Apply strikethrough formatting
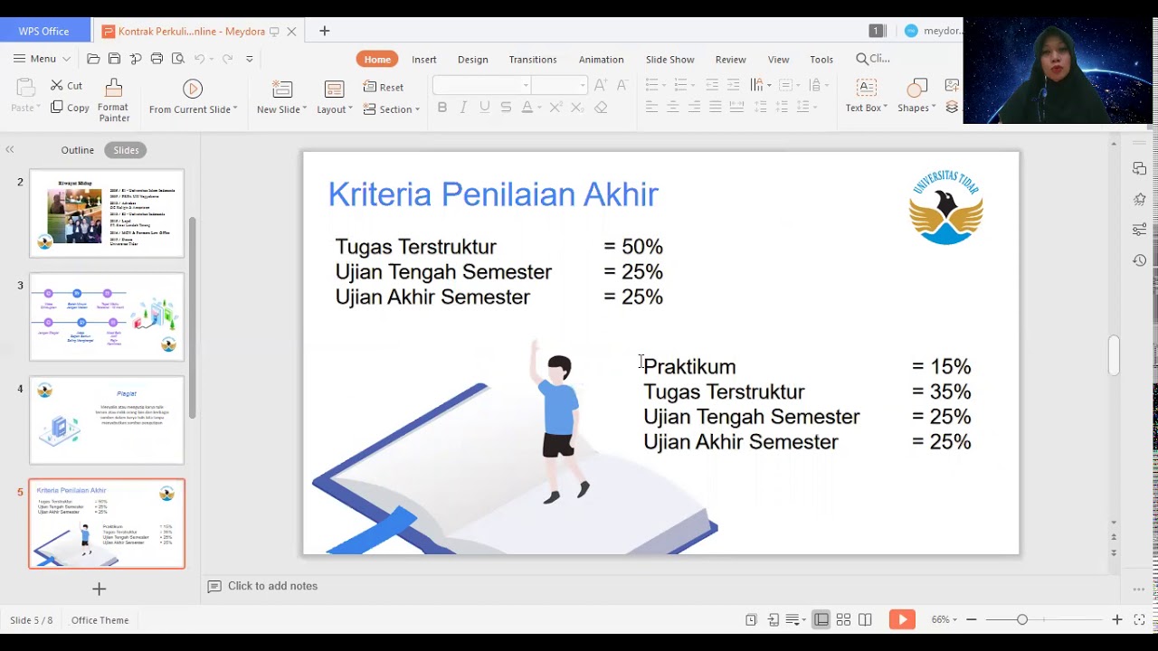Viewport: 1158px width, 651px height. click(506, 108)
